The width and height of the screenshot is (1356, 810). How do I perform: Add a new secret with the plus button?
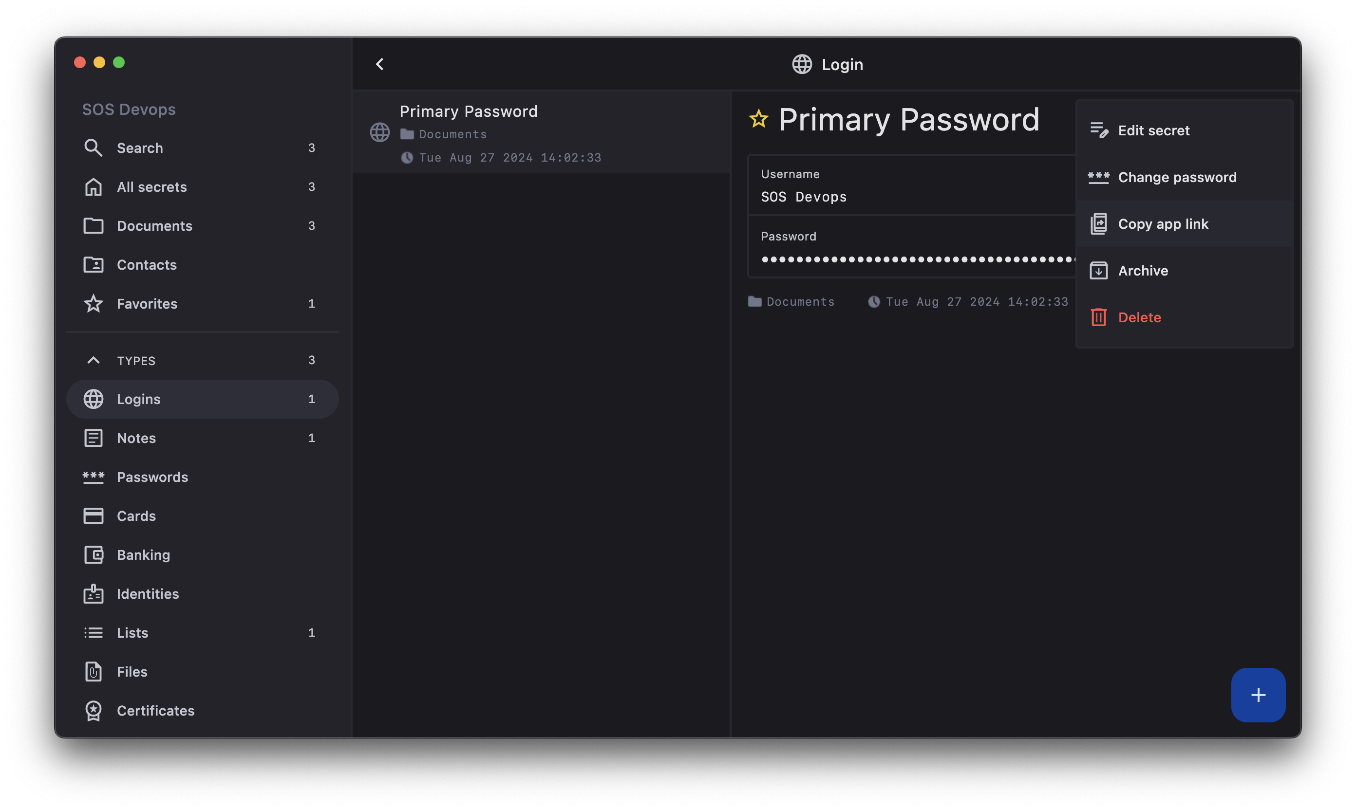(1258, 695)
